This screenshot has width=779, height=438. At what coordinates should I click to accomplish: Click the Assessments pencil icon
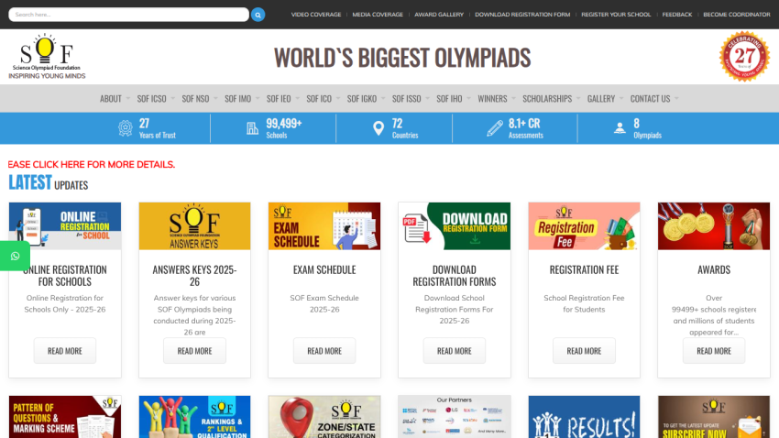[494, 128]
